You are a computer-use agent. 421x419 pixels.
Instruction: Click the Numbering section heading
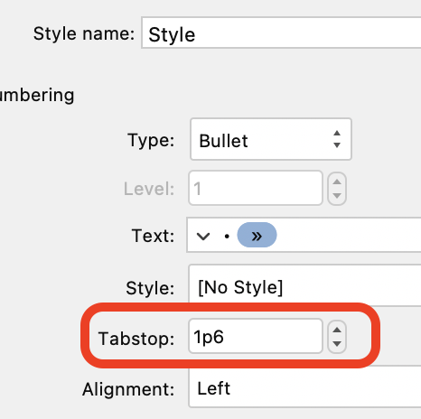point(37,95)
